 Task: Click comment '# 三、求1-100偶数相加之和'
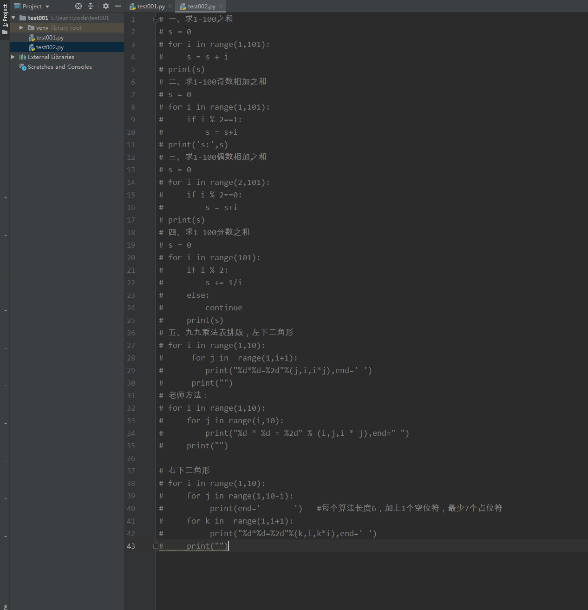[x=213, y=157]
